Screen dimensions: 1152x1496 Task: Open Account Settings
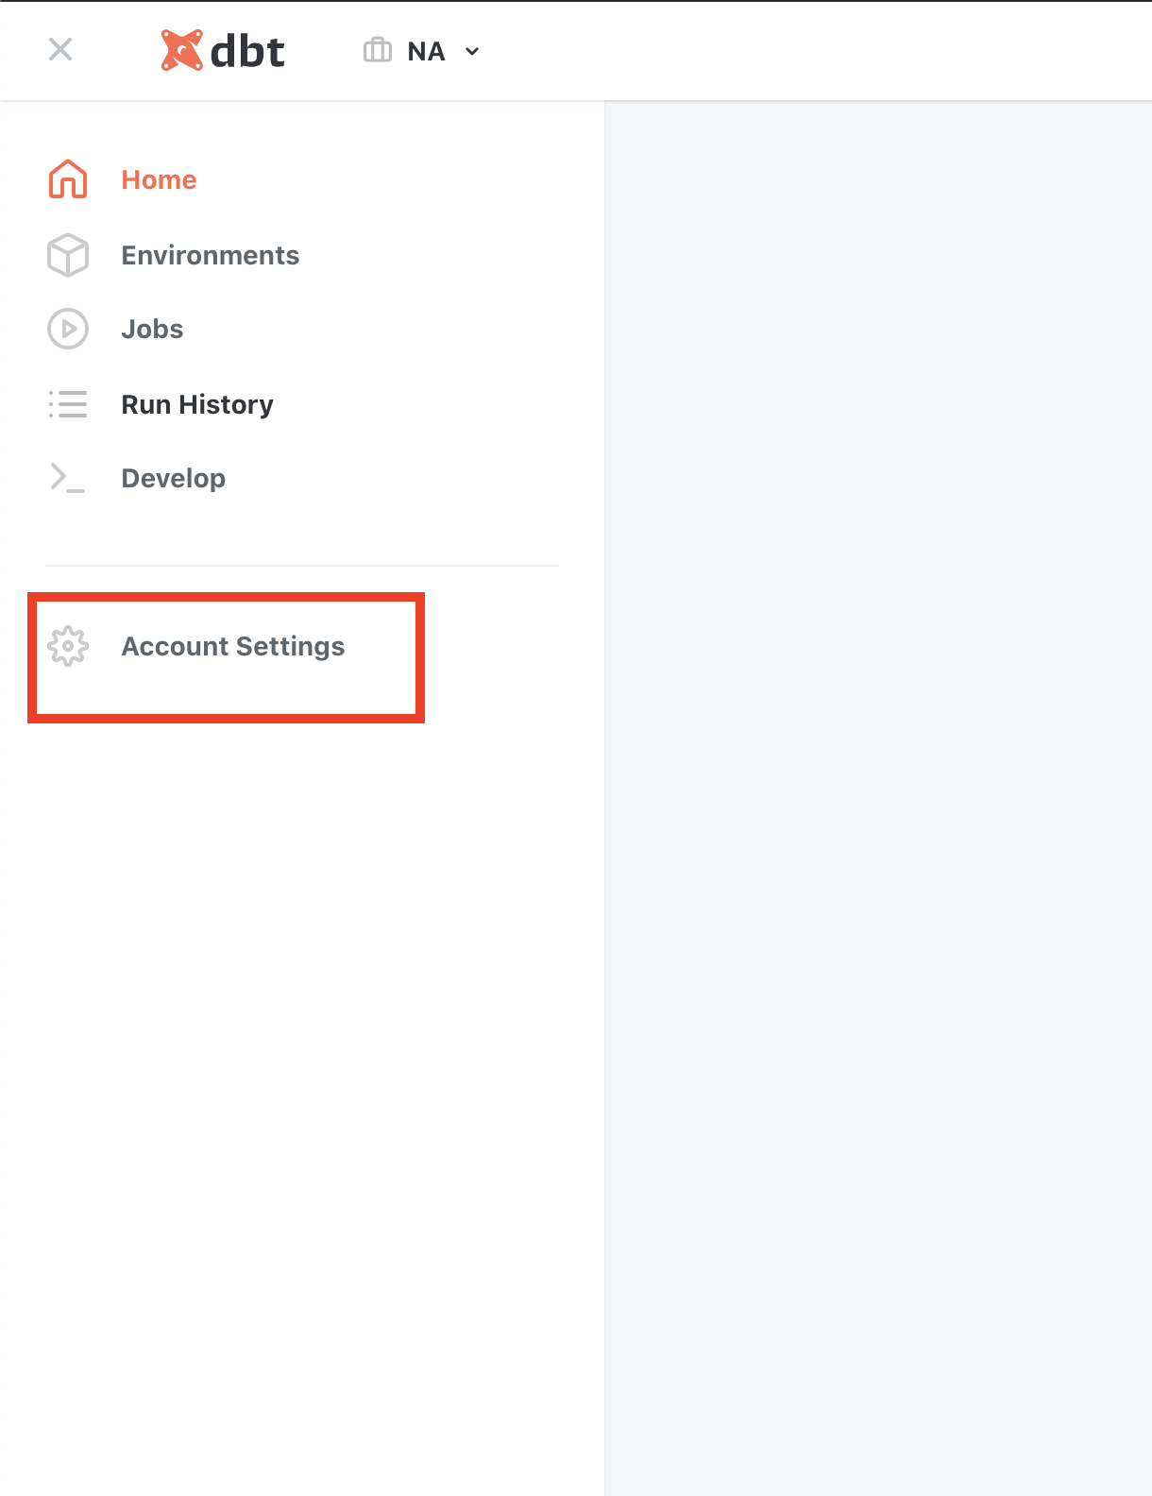pyautogui.click(x=232, y=647)
